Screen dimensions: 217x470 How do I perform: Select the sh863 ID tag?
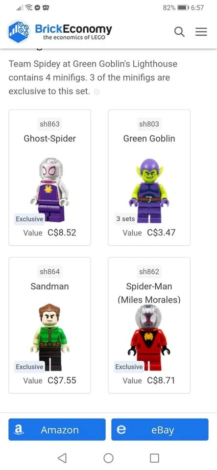click(50, 124)
